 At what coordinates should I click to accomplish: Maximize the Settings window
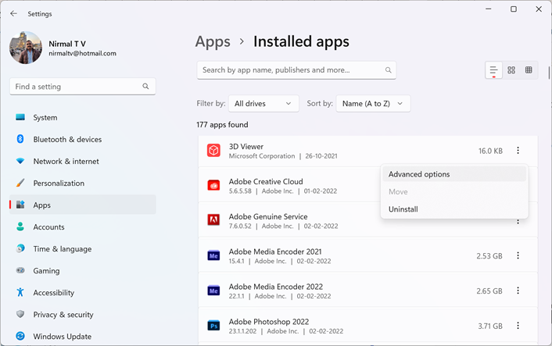(x=514, y=9)
